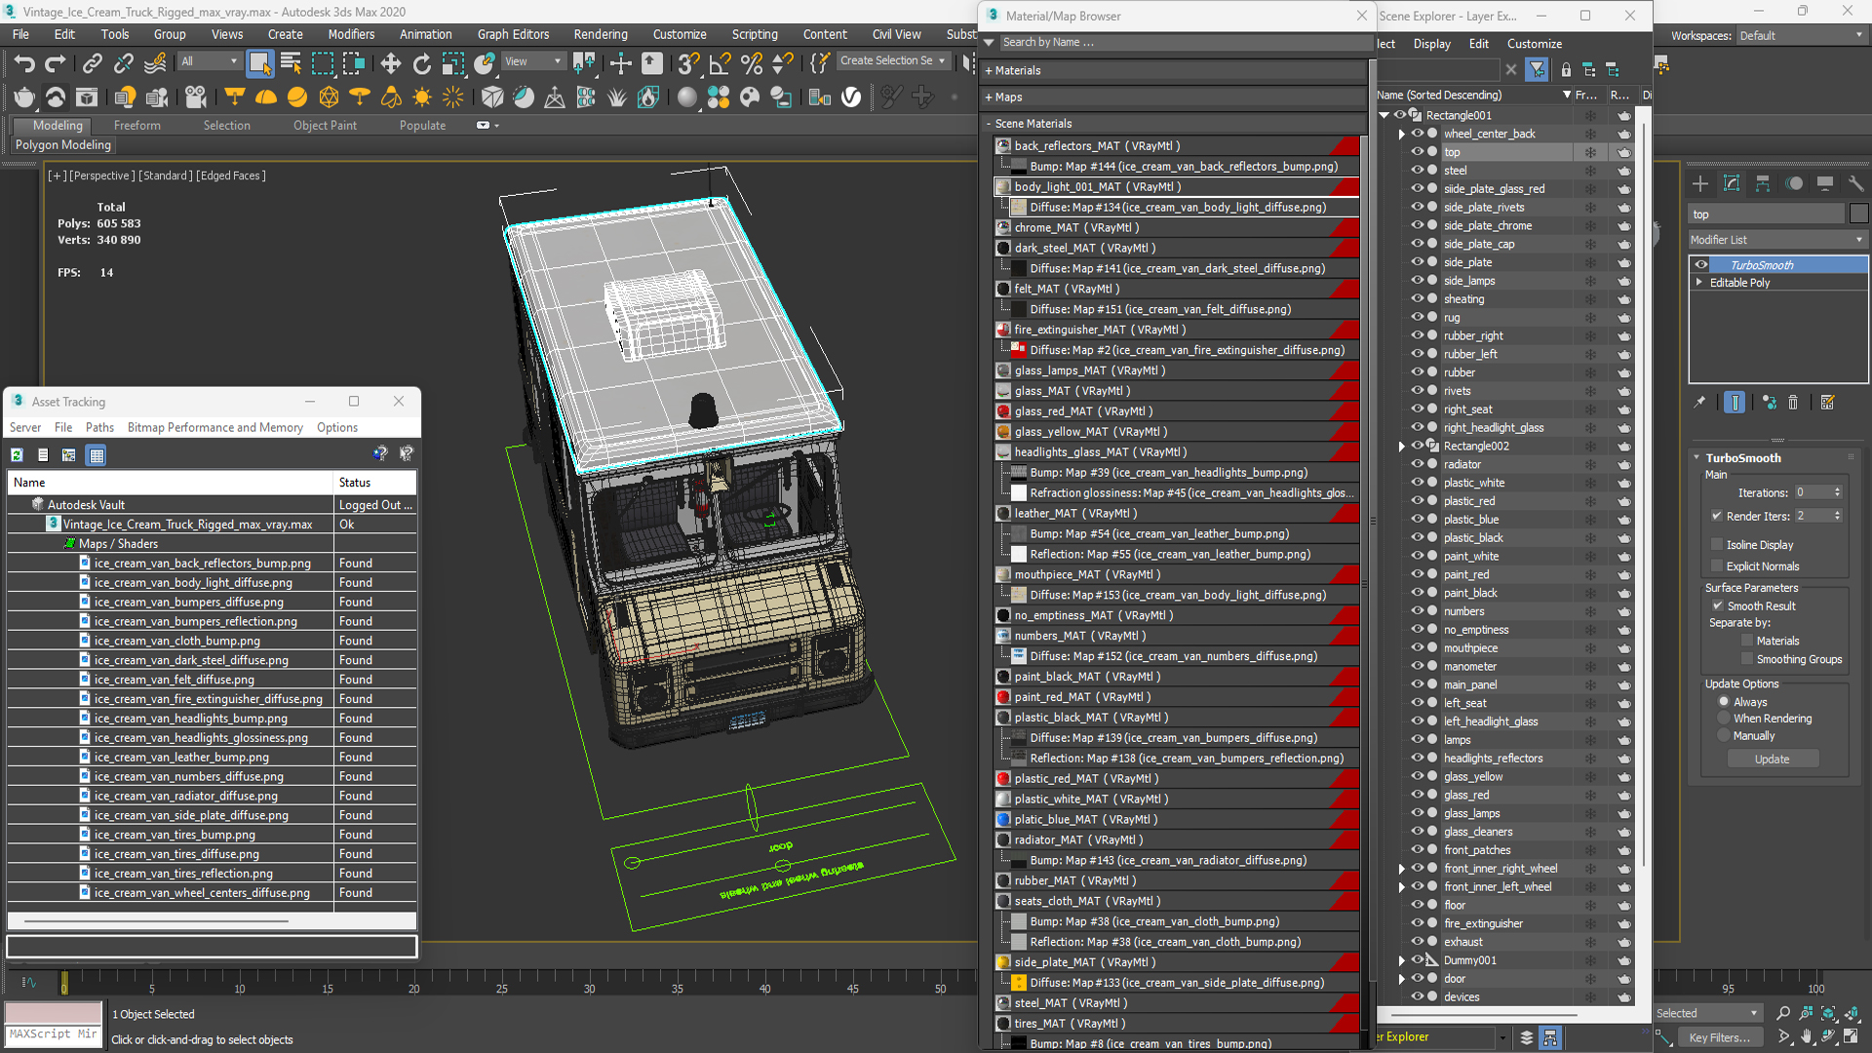1872x1053 pixels.
Task: Open the Create tab plus icon
Action: tap(1700, 183)
